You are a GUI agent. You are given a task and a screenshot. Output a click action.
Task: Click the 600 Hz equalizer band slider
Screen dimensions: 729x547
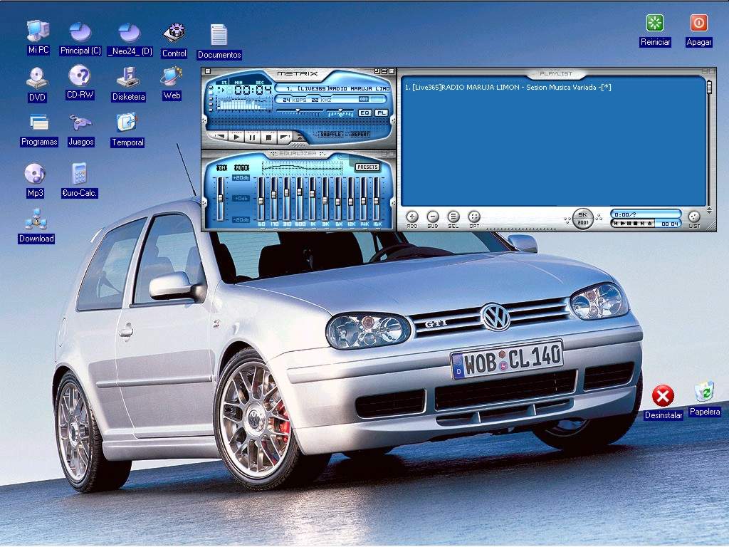pyautogui.click(x=300, y=199)
